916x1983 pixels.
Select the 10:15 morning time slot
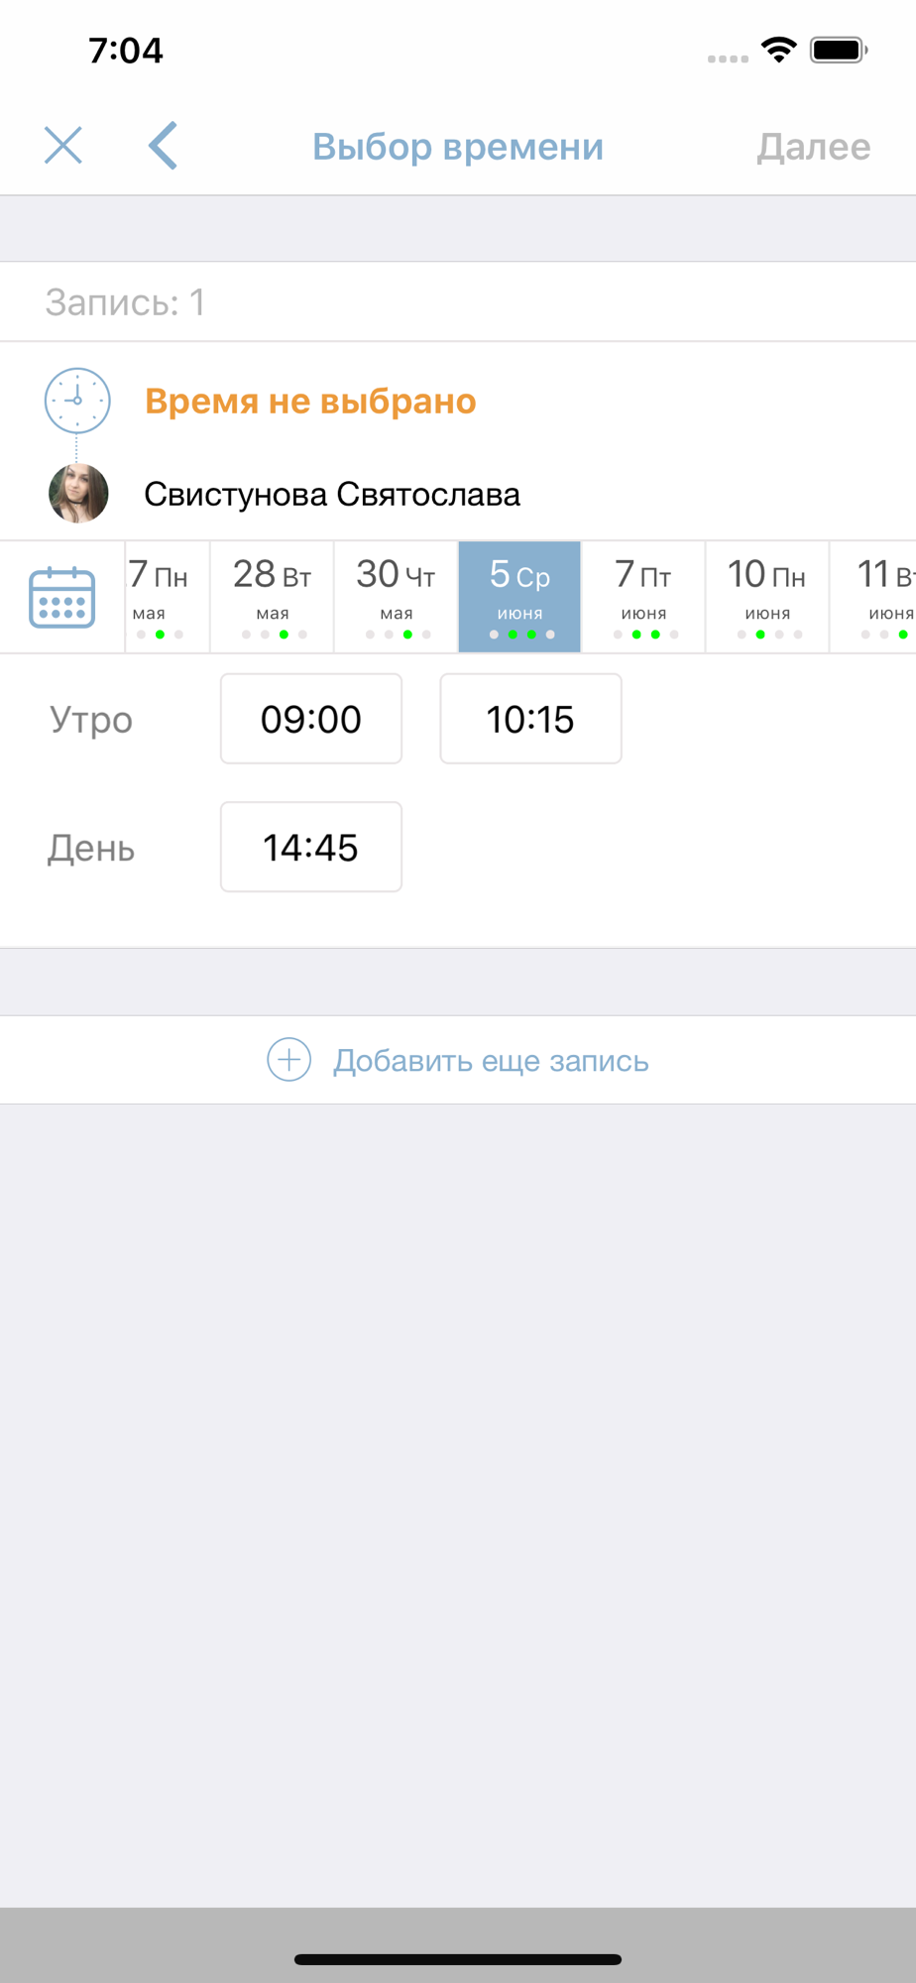pos(530,719)
